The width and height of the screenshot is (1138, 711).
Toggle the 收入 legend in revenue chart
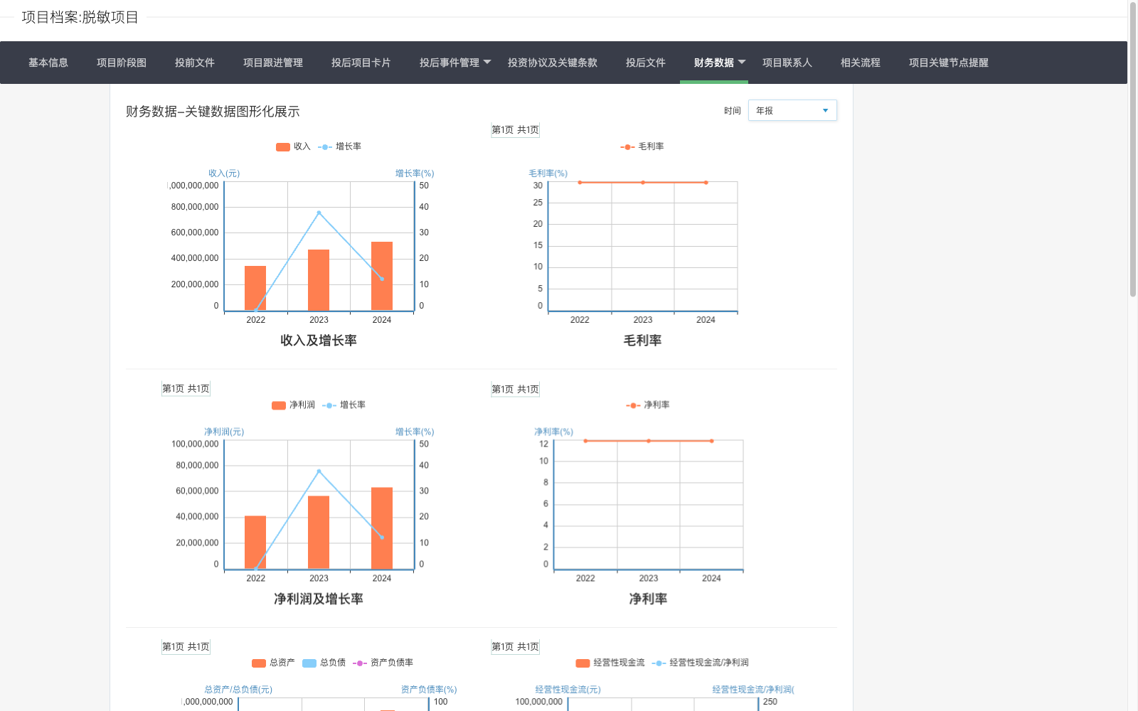pyautogui.click(x=283, y=147)
